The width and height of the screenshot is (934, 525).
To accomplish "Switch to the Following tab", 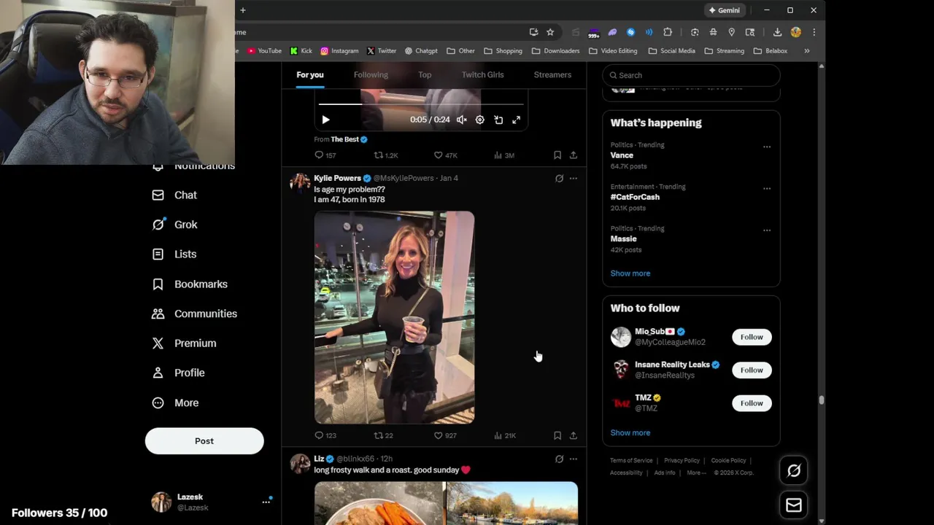I will 371,75.
